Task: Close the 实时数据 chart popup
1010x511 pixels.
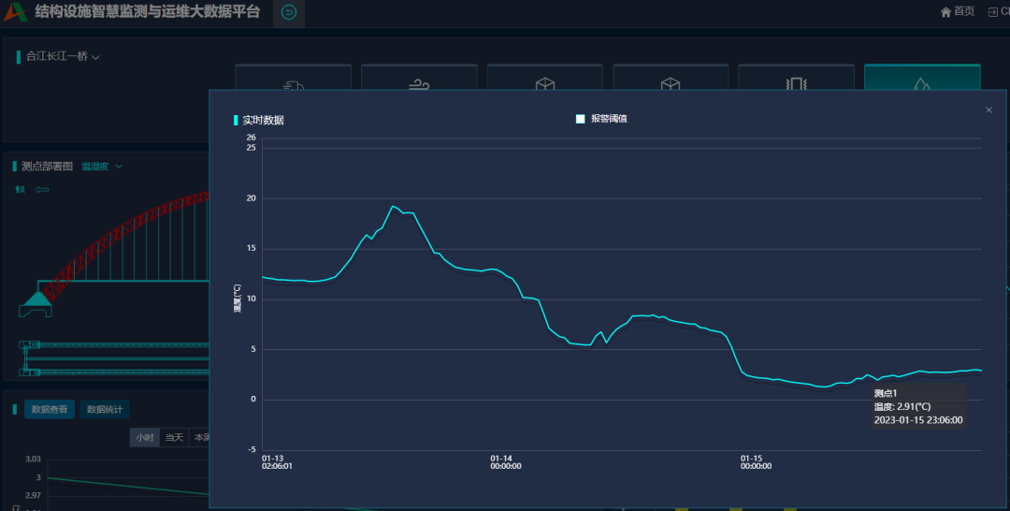Action: pyautogui.click(x=988, y=110)
